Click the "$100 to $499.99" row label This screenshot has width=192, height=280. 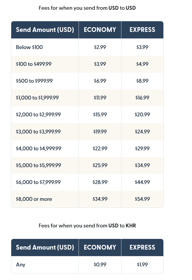click(x=34, y=64)
